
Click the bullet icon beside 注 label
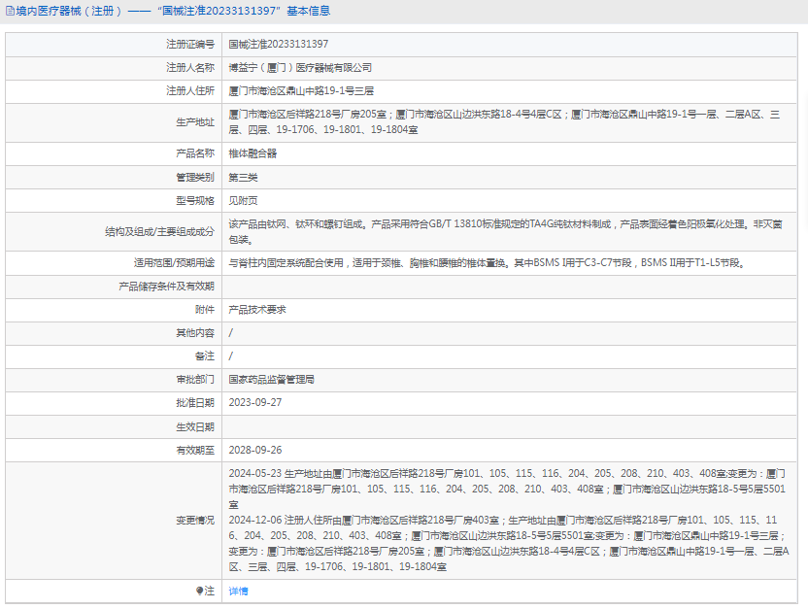199,591
